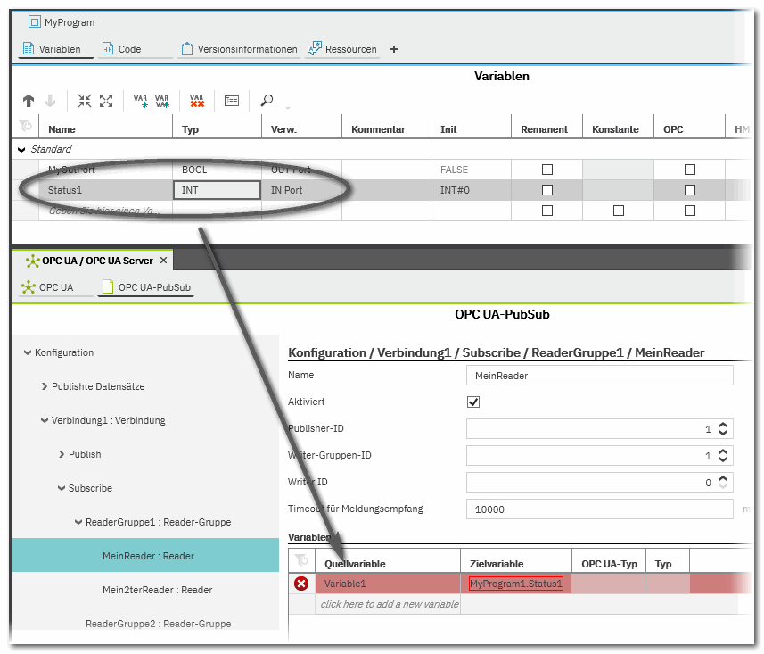Enable OPC checkbox for MyOutPort
This screenshot has height=654, width=764.
(689, 170)
